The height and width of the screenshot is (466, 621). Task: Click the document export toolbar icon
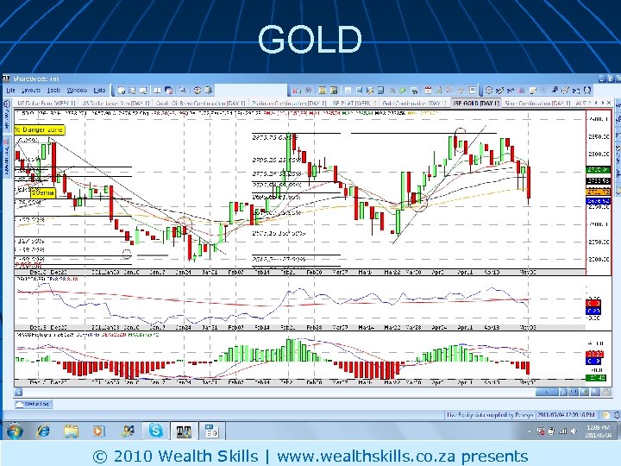(209, 91)
